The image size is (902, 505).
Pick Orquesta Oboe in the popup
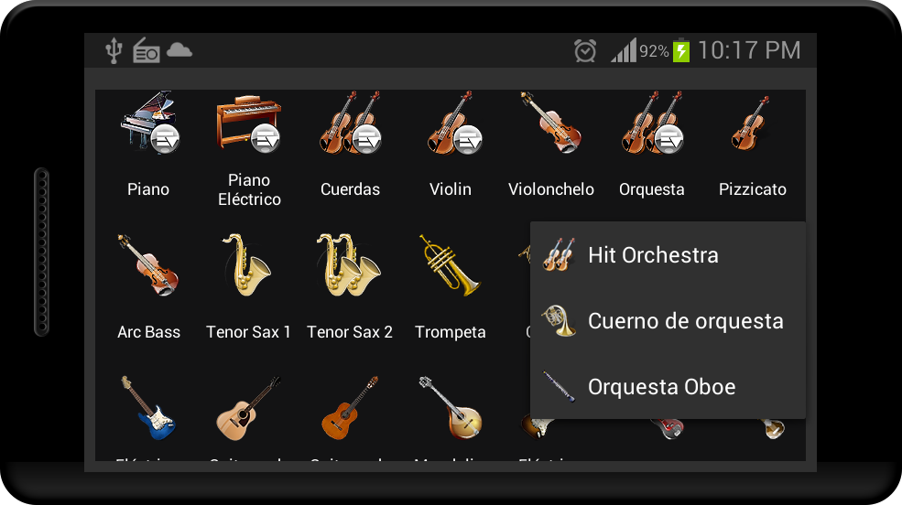click(x=668, y=387)
